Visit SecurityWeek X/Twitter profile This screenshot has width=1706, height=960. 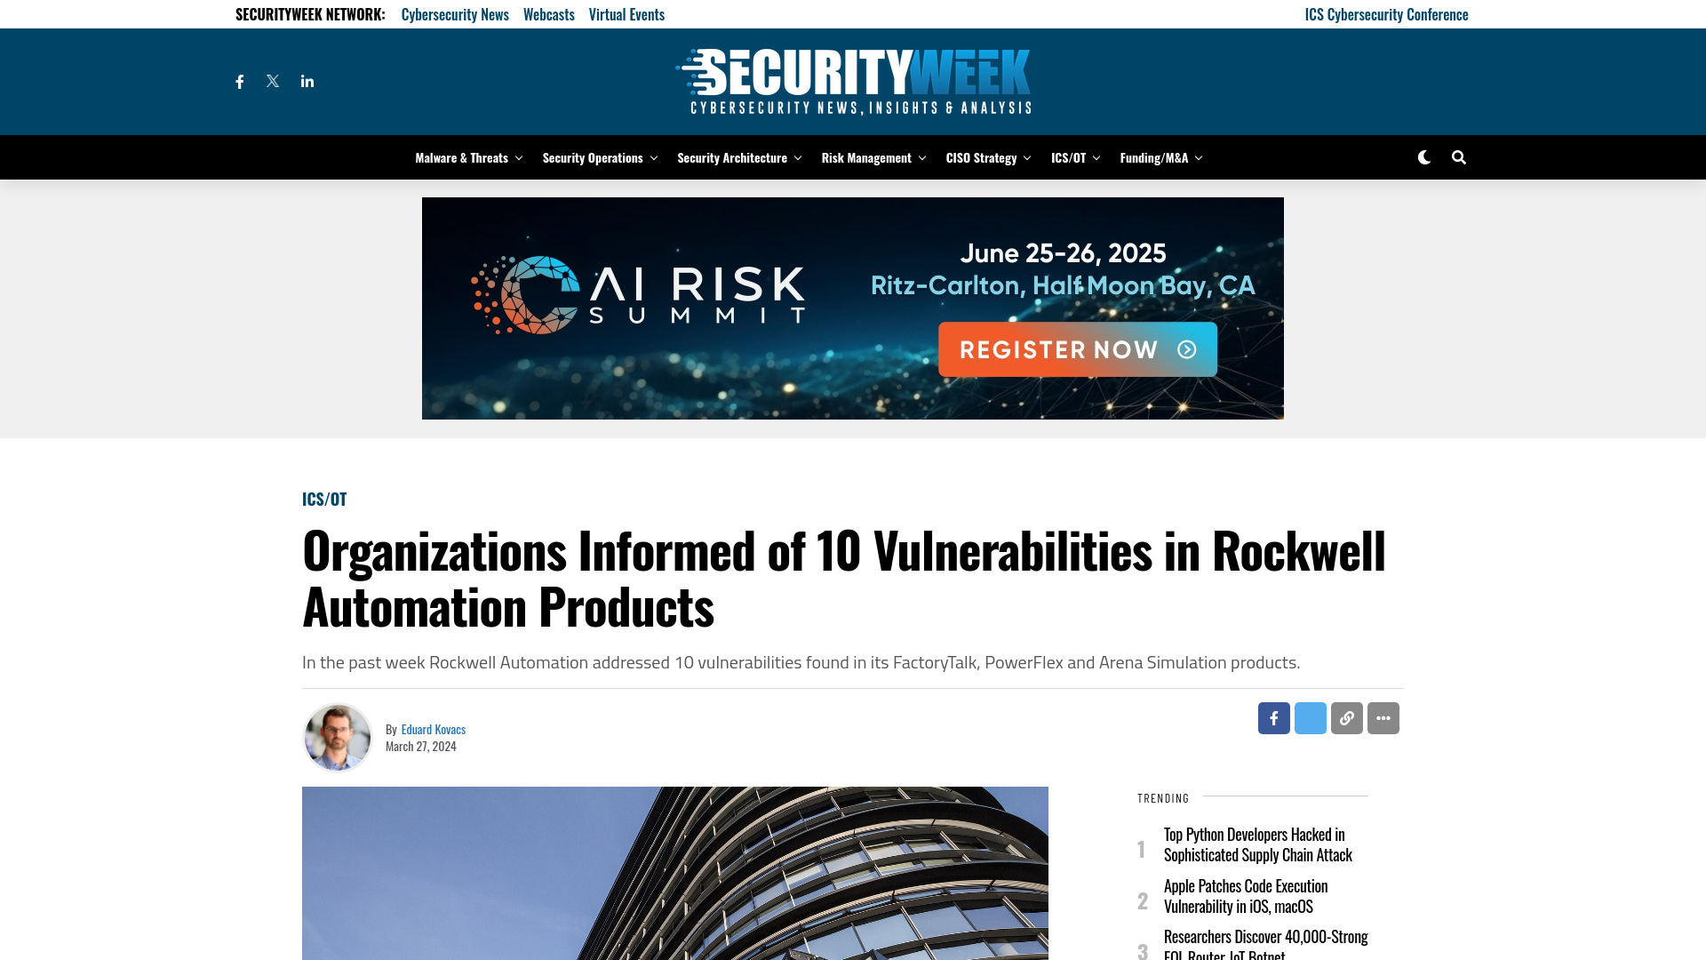click(x=272, y=81)
